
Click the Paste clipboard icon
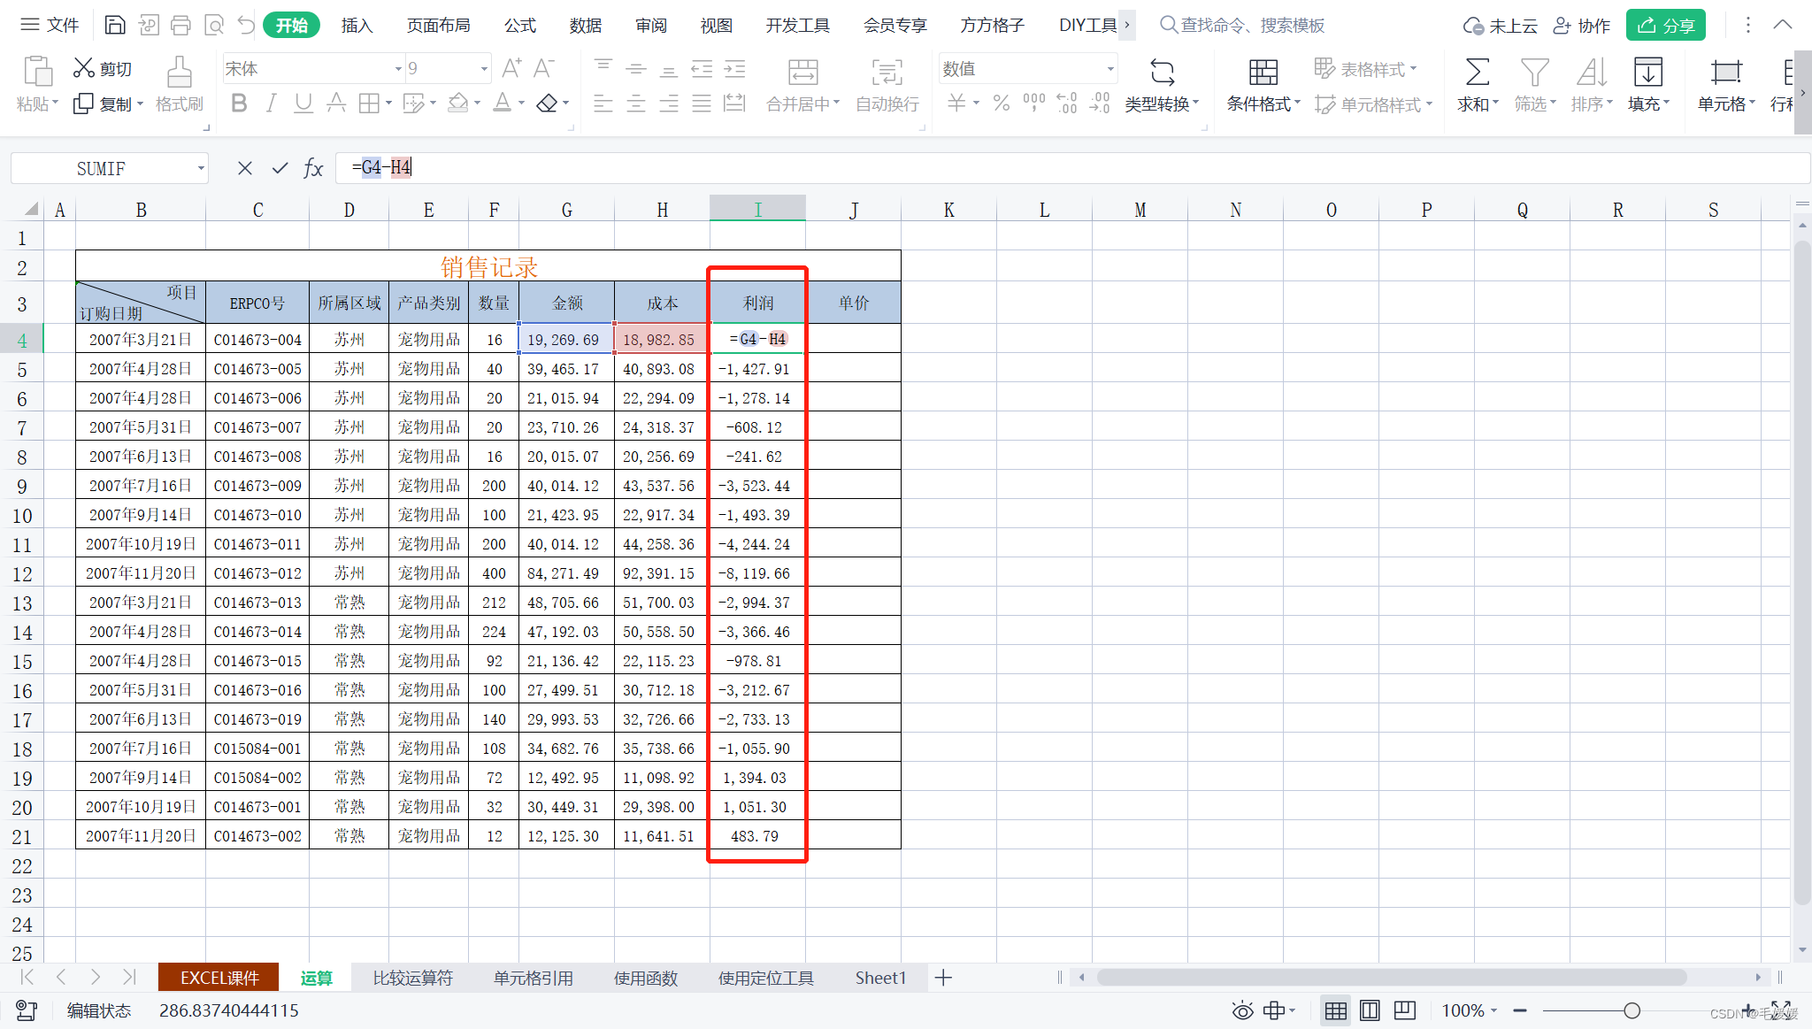[x=37, y=71]
